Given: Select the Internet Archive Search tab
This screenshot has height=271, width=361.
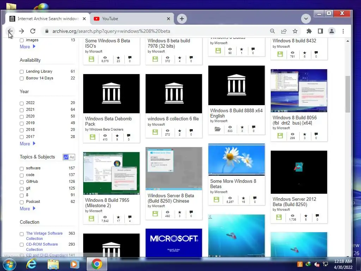Looking at the screenshot, I should [x=48, y=19].
